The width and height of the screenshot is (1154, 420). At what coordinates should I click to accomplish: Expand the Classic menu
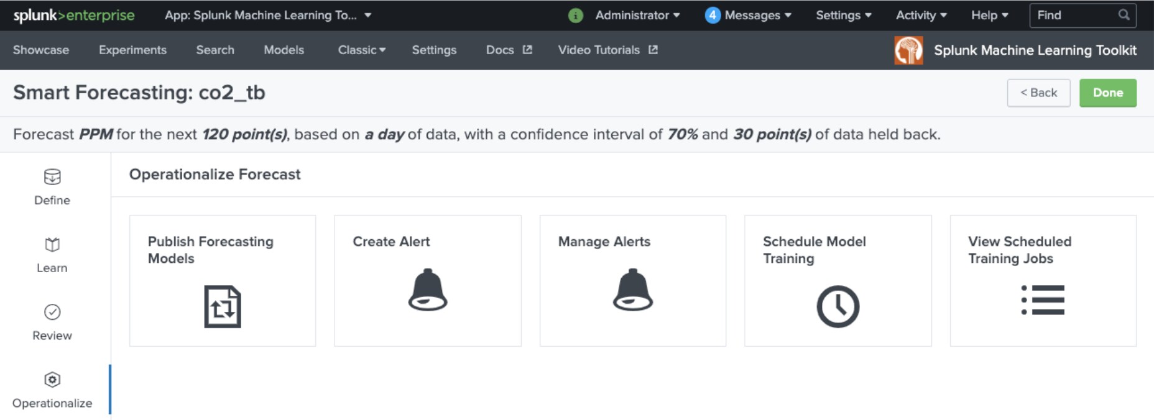362,50
